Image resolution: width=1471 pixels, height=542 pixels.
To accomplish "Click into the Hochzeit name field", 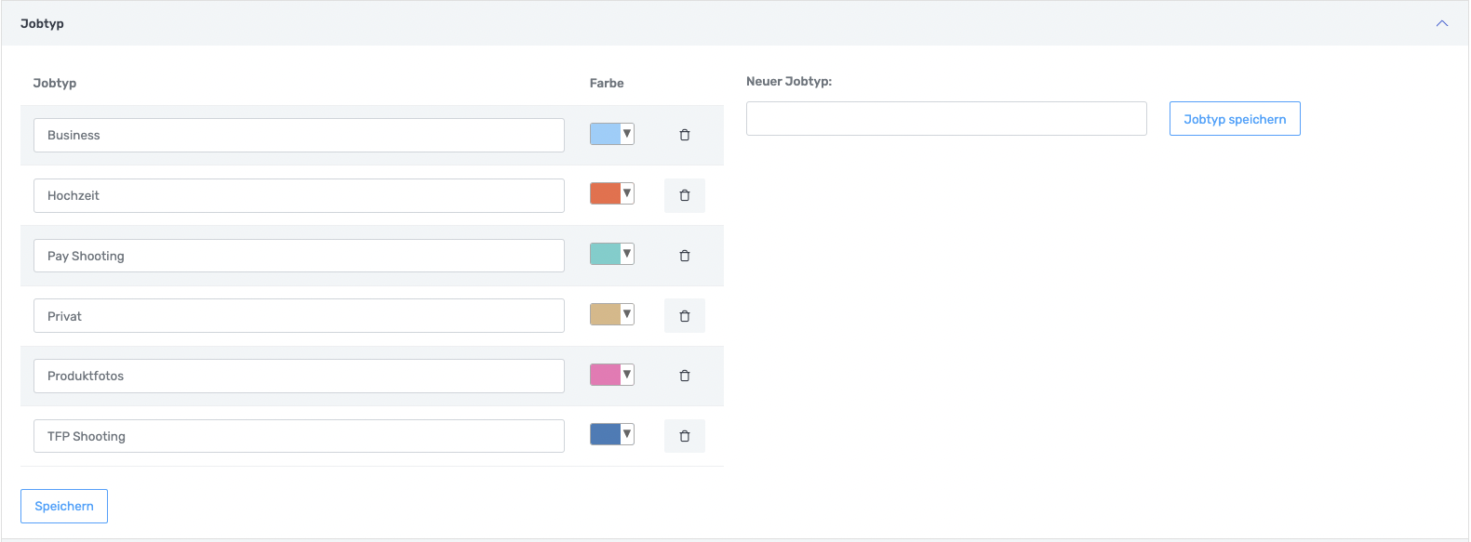I will tap(299, 196).
